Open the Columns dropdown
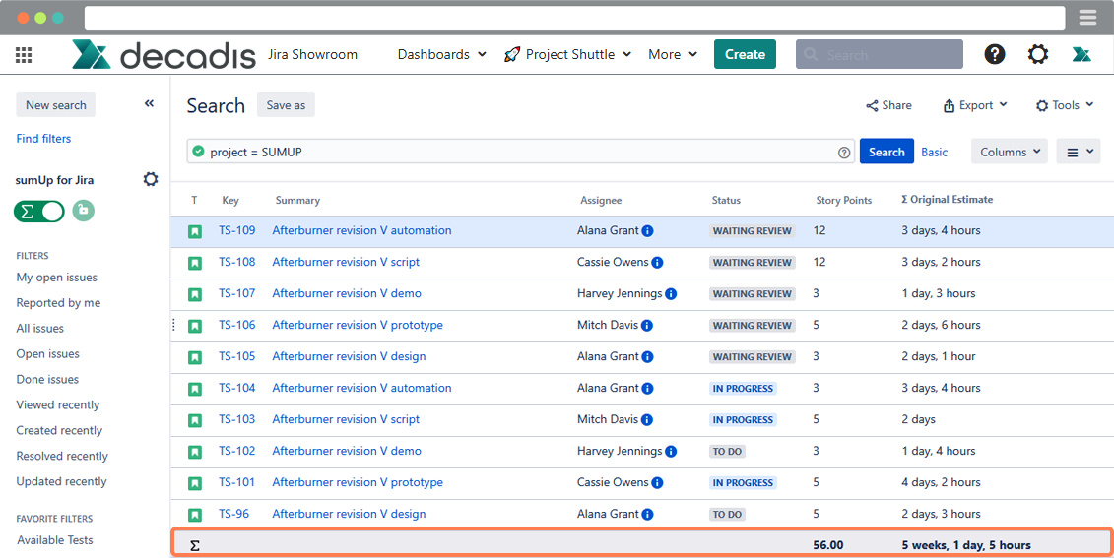Image resolution: width=1114 pixels, height=558 pixels. [1009, 152]
